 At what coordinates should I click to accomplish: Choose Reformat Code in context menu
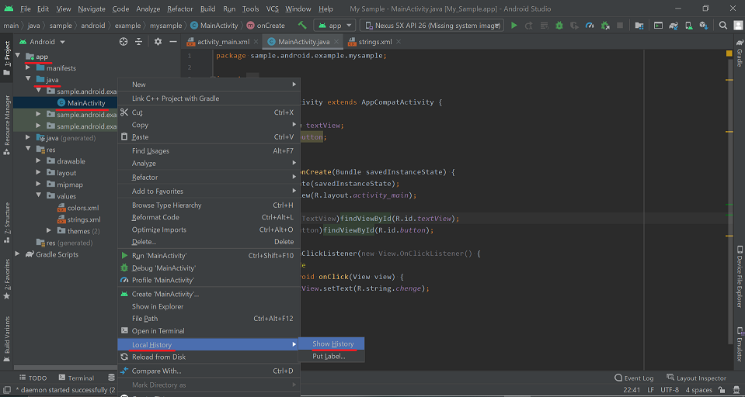click(x=208, y=217)
